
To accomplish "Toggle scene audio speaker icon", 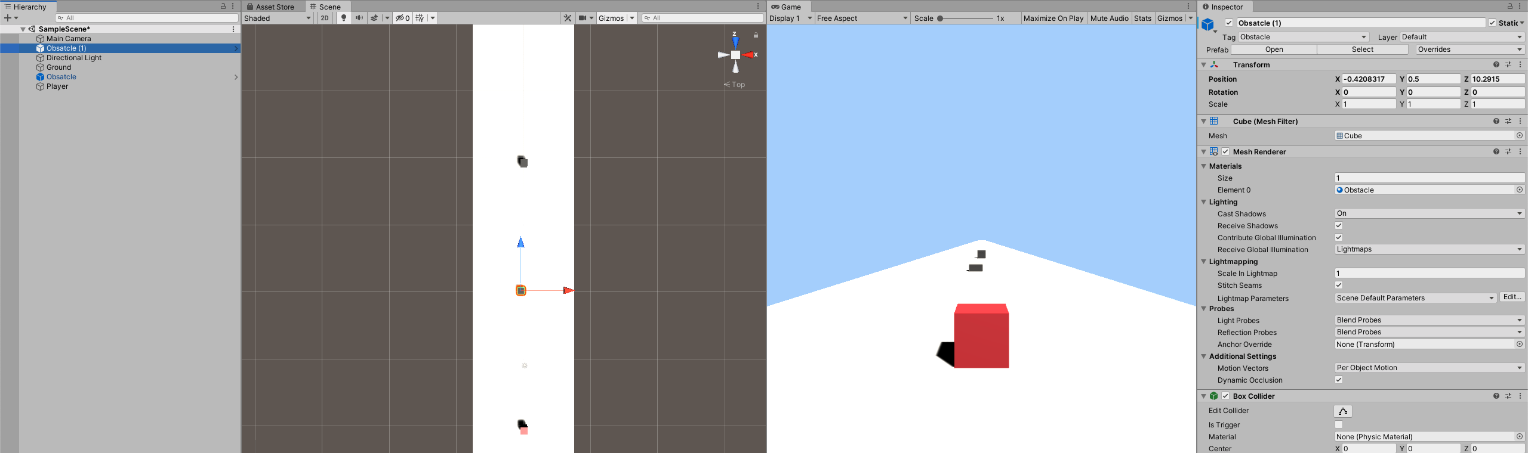I will coord(359,18).
